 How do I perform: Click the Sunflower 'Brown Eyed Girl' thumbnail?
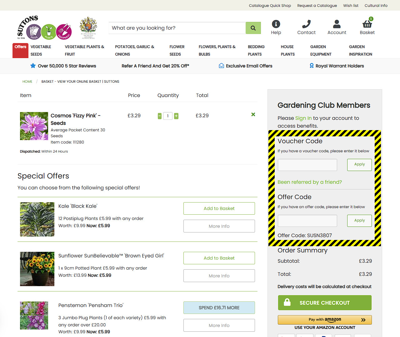tap(37, 269)
